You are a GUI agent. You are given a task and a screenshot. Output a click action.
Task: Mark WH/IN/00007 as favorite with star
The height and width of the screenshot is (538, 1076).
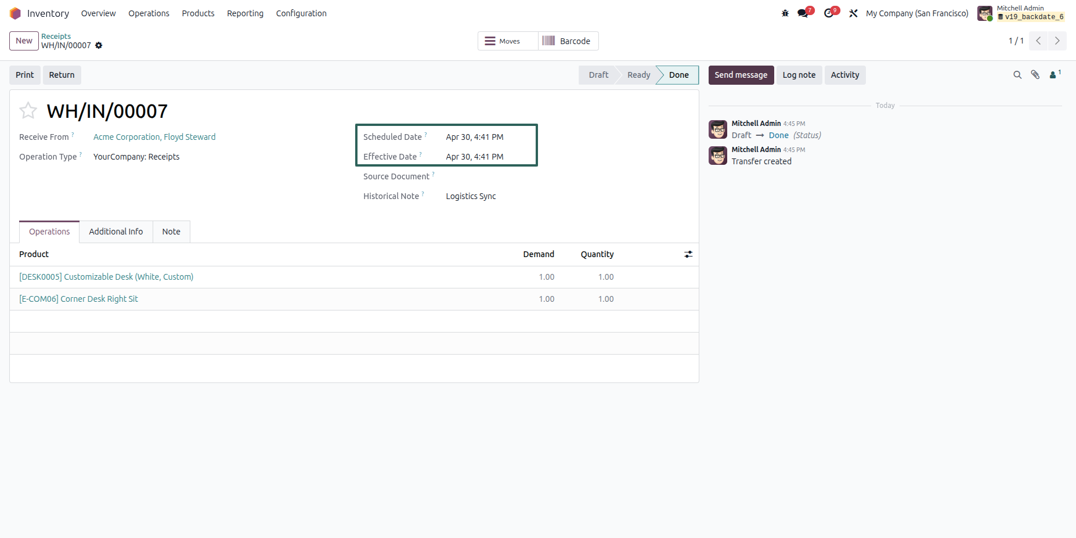coord(28,110)
